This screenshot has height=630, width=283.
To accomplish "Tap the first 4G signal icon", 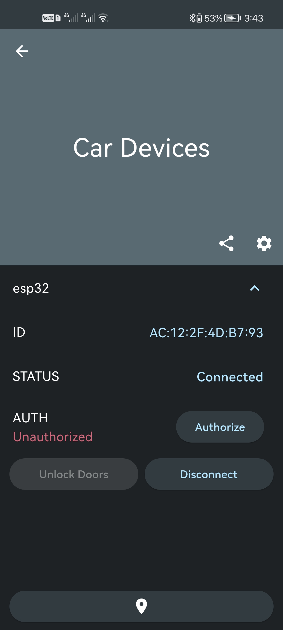I will pos(71,17).
